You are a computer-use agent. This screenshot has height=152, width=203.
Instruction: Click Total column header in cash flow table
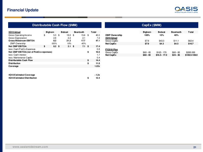coord(93,32)
